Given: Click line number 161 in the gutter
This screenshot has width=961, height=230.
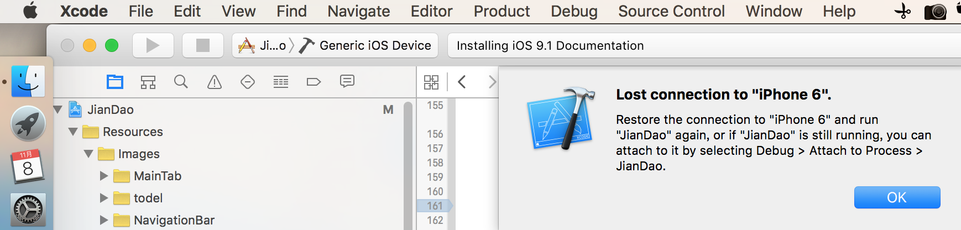Looking at the screenshot, I should coord(435,206).
